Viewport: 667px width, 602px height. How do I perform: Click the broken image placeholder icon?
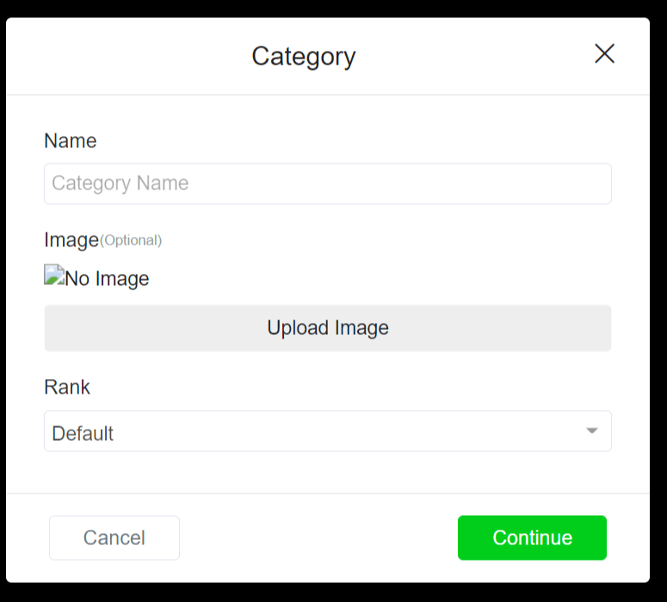pos(54,275)
